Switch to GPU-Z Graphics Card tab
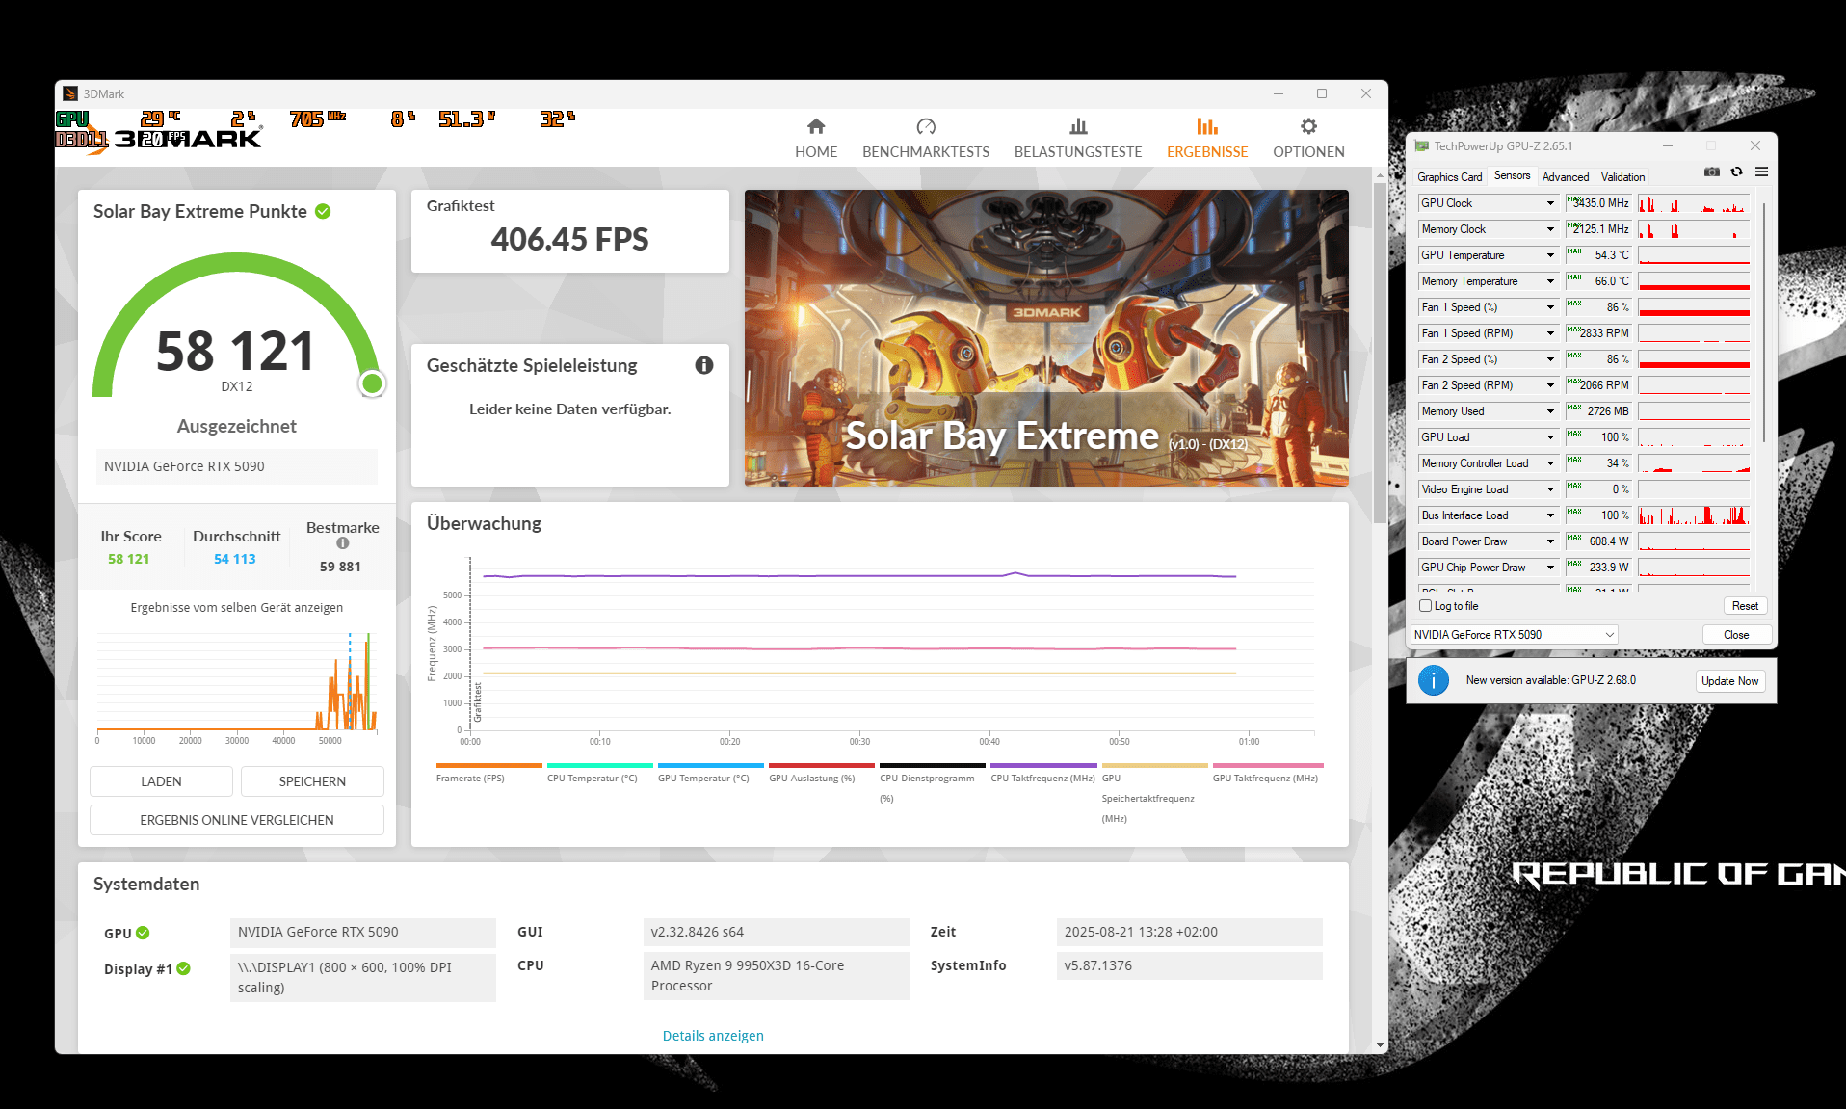The height and width of the screenshot is (1109, 1846). pyautogui.click(x=1449, y=176)
